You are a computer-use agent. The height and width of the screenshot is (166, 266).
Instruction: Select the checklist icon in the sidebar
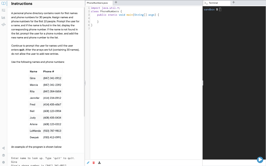pyautogui.click(x=3, y=10)
